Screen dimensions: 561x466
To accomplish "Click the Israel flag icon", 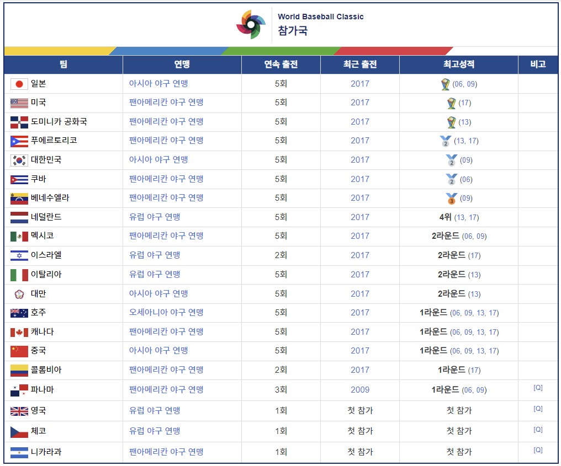I will pyautogui.click(x=19, y=255).
